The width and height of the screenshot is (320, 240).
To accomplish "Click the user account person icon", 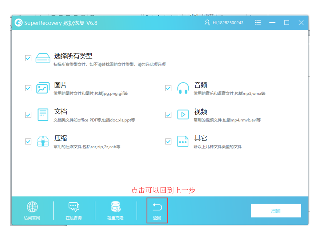I will pyautogui.click(x=208, y=22).
